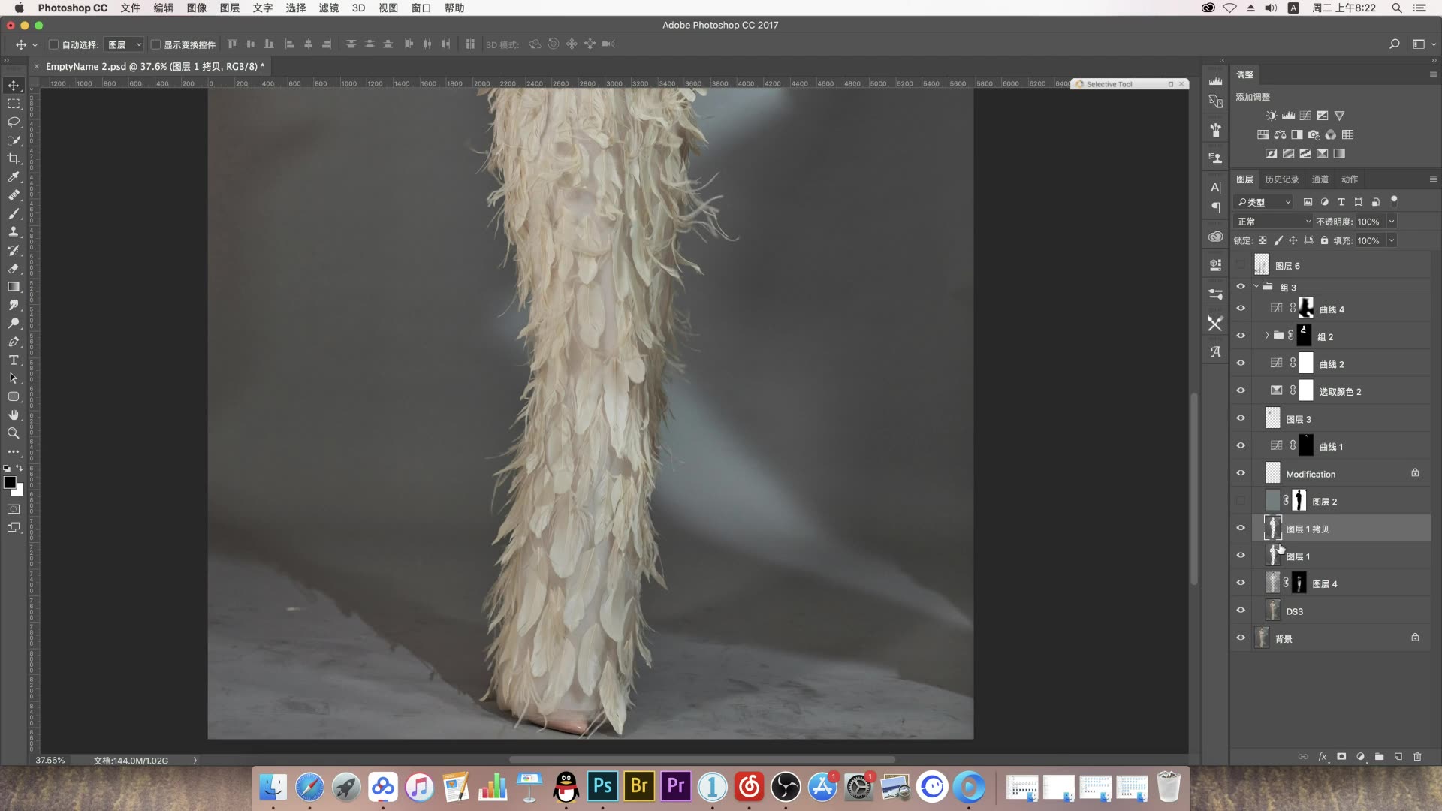Select the Lasso tool
1442x811 pixels.
[x=14, y=122]
